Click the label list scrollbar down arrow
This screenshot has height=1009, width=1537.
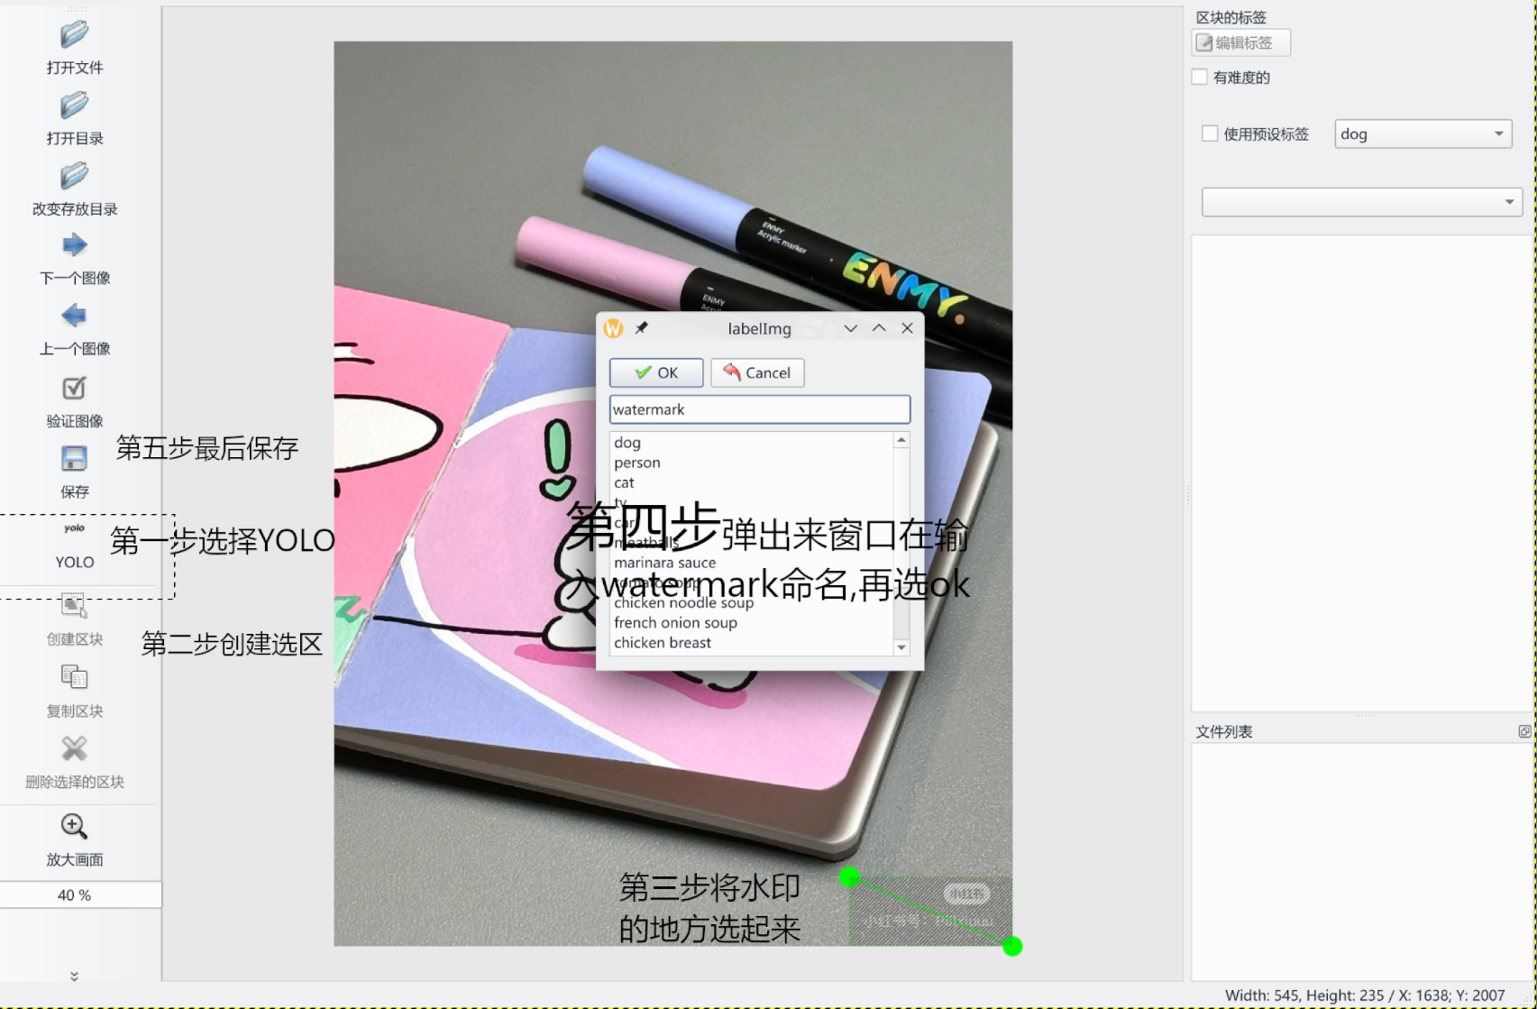point(901,647)
